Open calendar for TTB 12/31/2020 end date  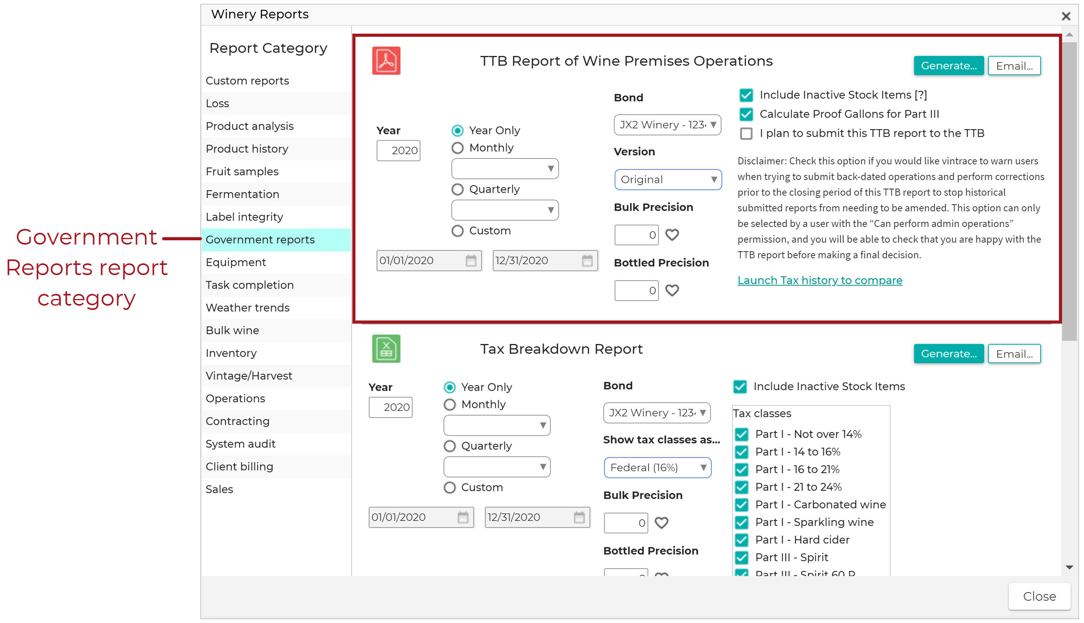[x=587, y=261]
